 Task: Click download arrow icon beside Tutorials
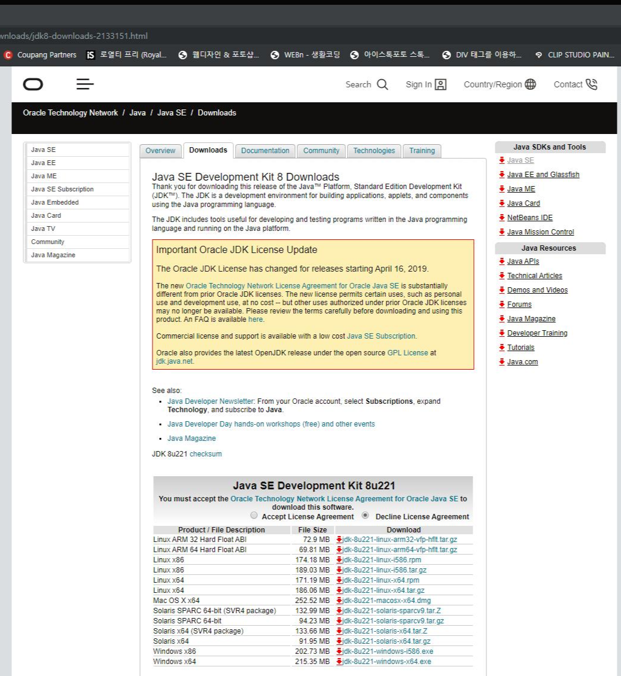tap(502, 348)
